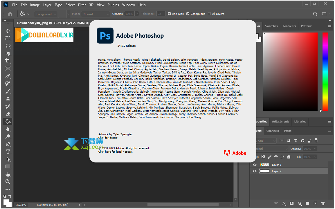The image size is (335, 209).
Task: Select the Spot Healing Brush tool
Action: 8,84
